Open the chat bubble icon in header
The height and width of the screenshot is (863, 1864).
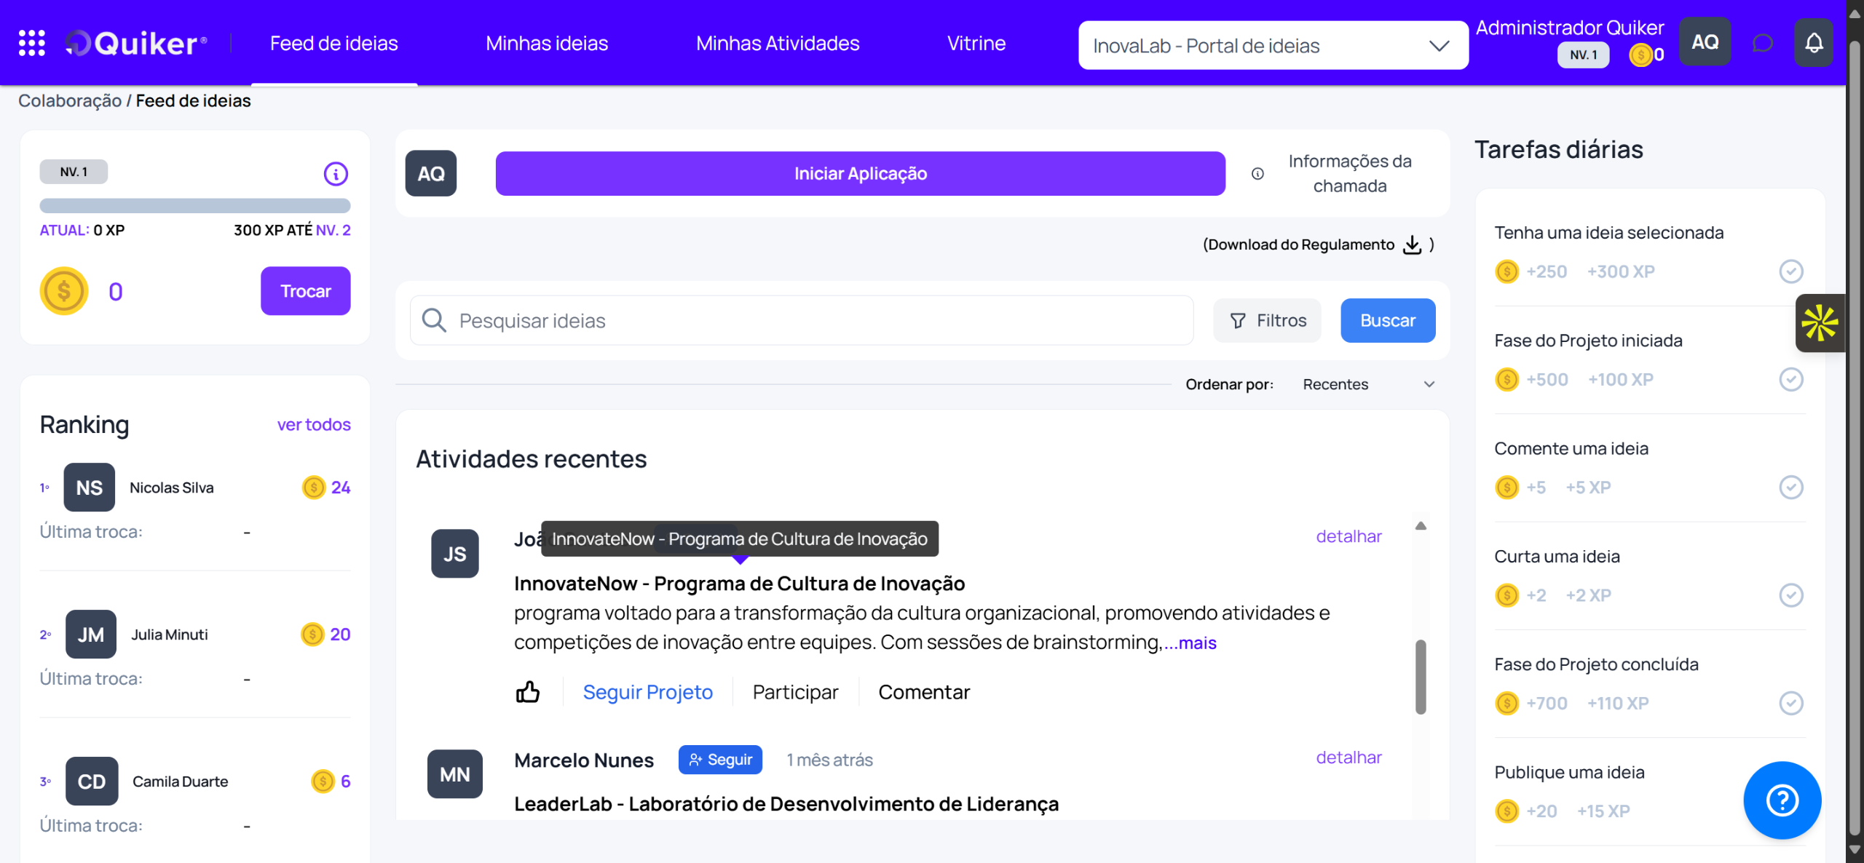coord(1762,43)
